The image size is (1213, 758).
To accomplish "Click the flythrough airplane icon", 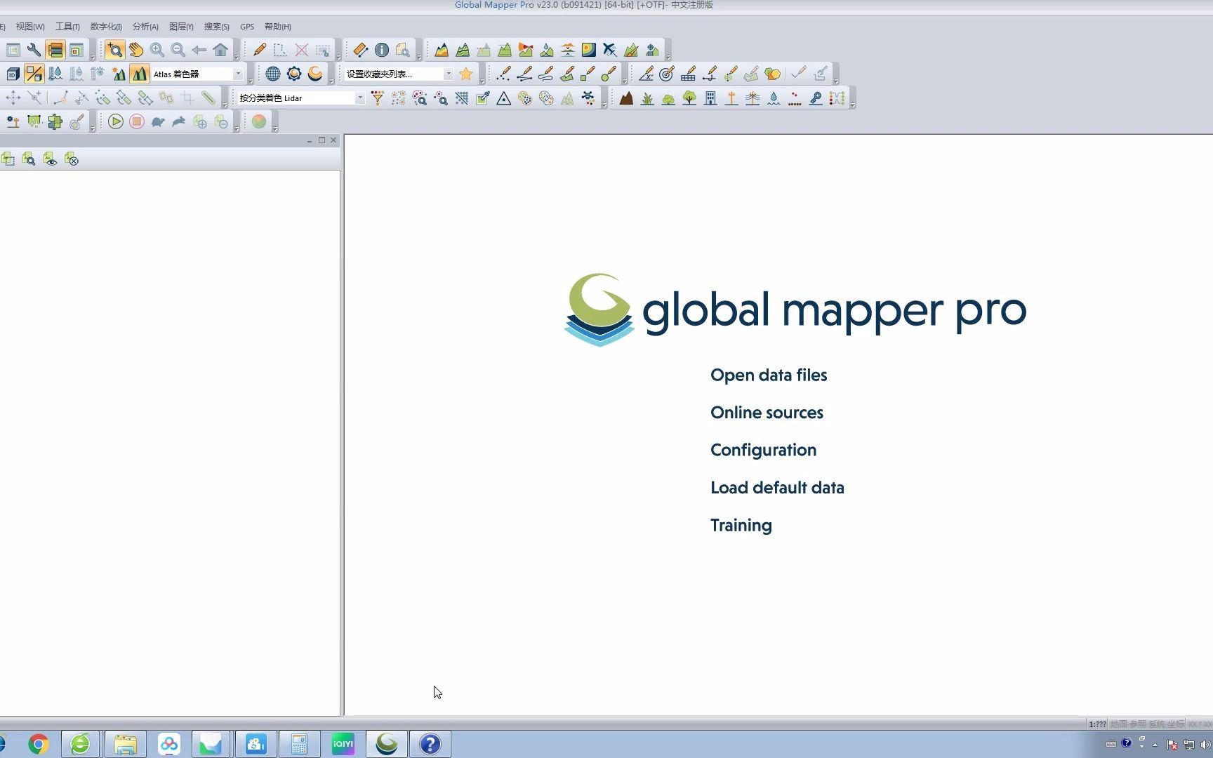I will pyautogui.click(x=610, y=50).
